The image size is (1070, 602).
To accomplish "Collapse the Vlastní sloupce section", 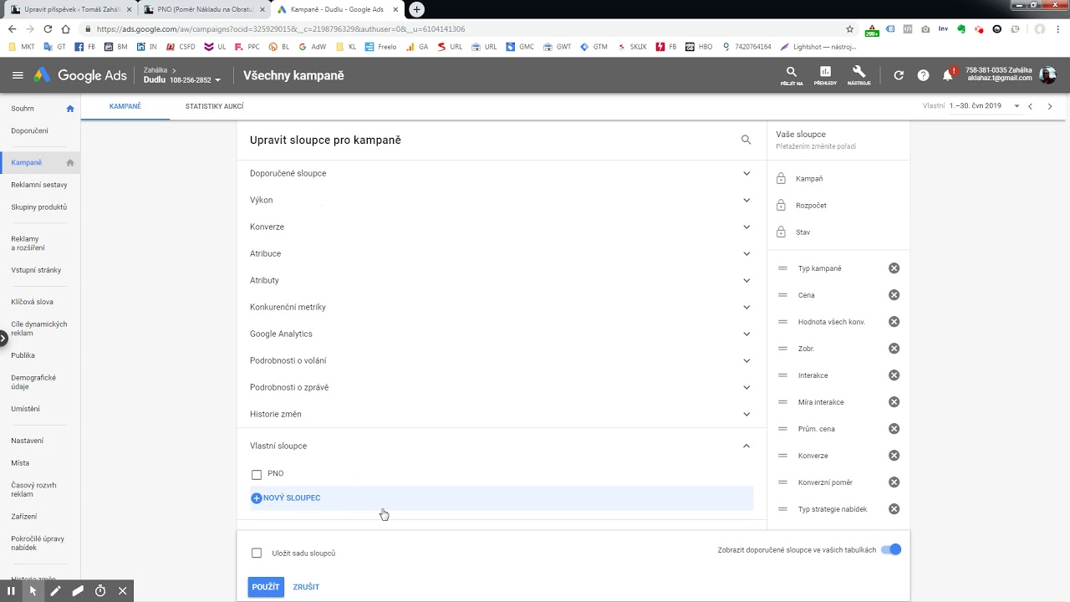I will coord(502,446).
